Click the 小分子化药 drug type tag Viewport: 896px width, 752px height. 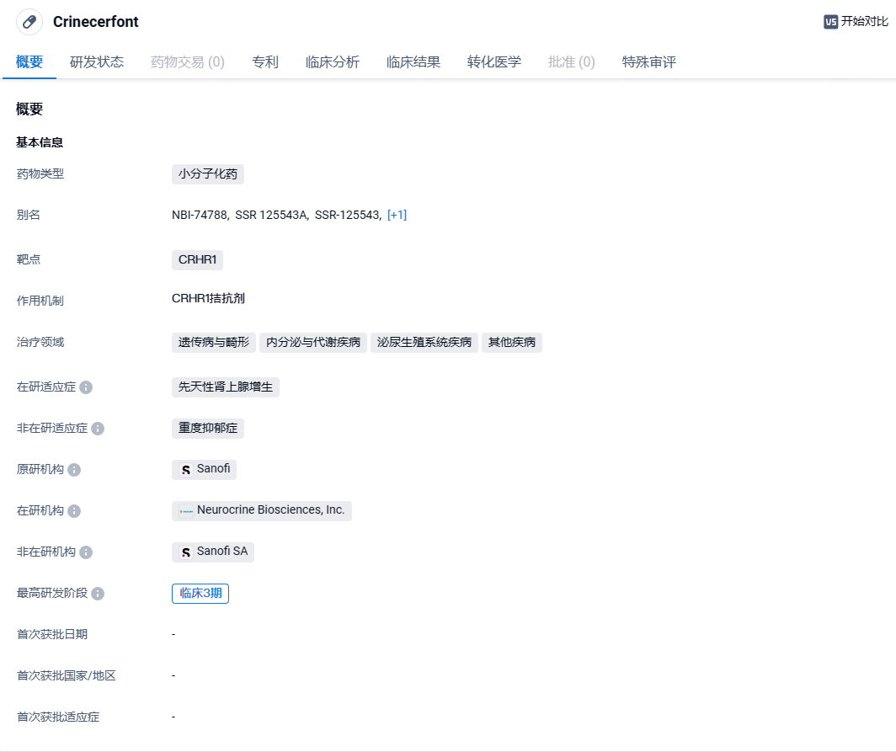tap(208, 174)
